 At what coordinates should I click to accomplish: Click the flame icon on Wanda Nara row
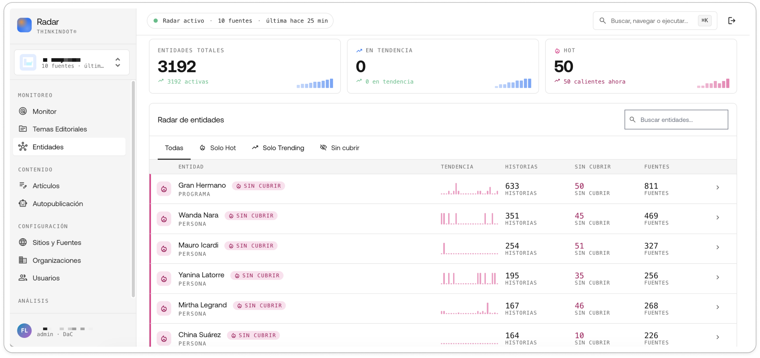pos(164,219)
